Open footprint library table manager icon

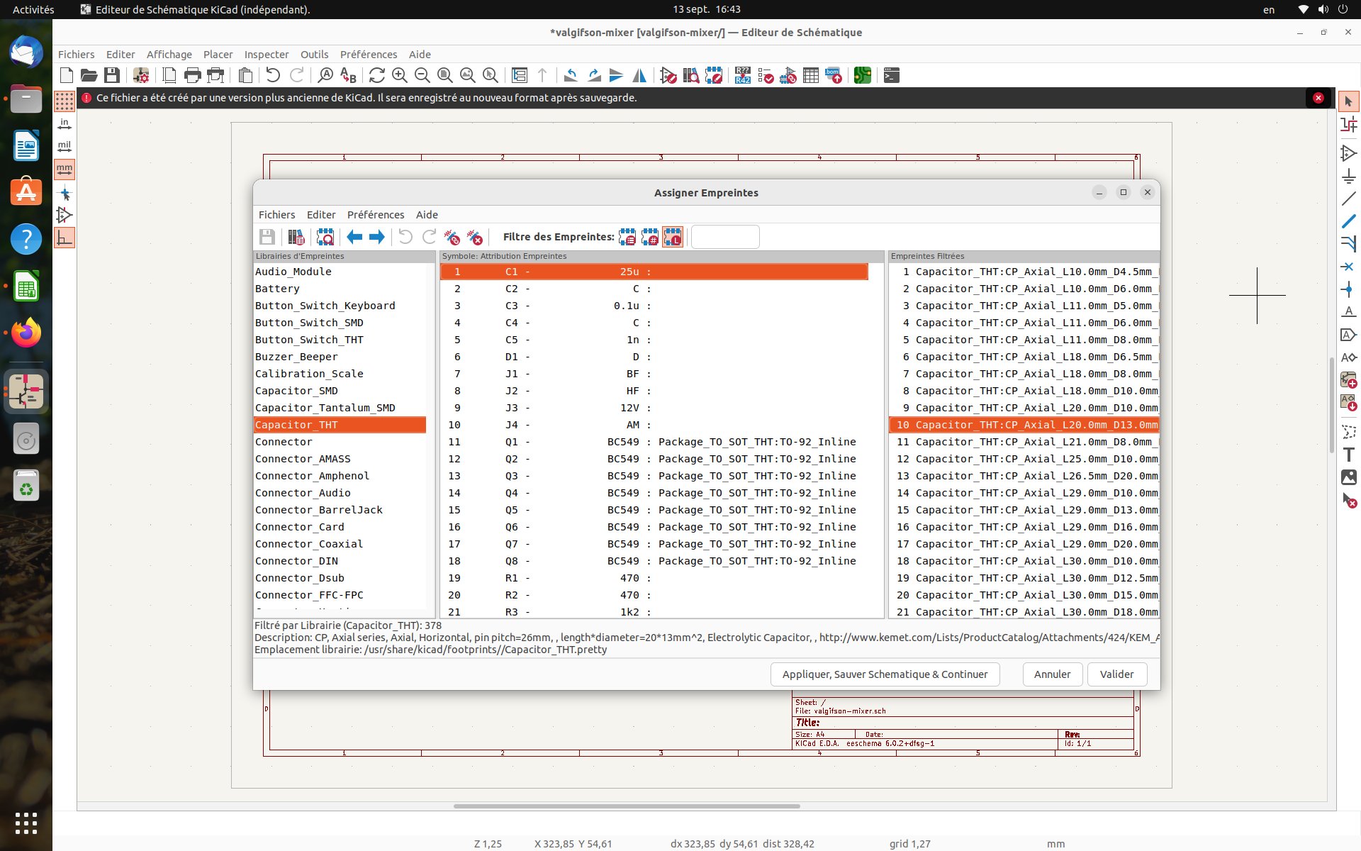tap(296, 237)
